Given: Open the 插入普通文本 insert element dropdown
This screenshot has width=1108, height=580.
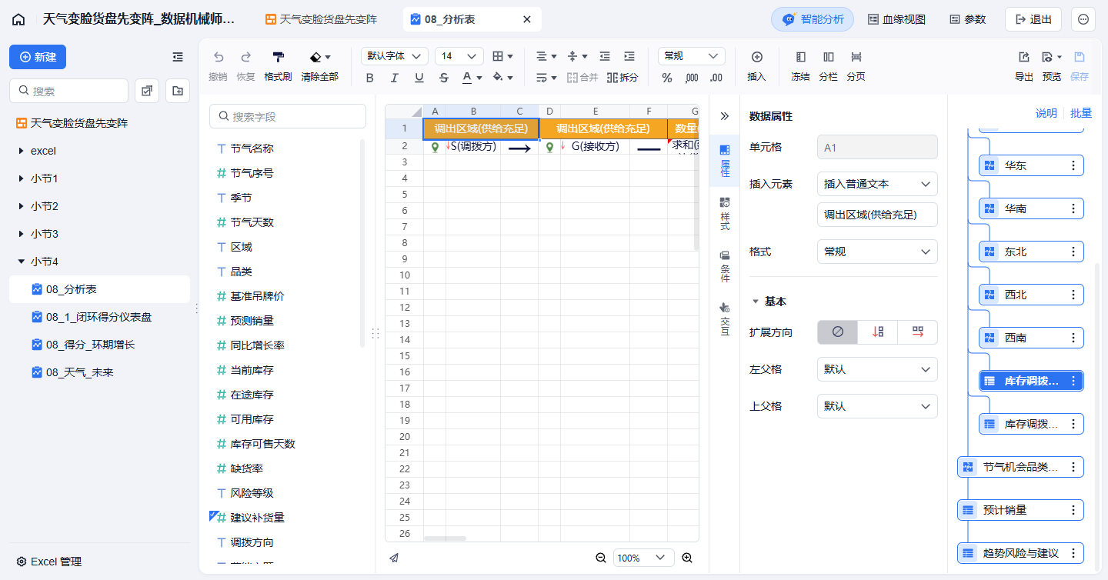Looking at the screenshot, I should point(877,184).
